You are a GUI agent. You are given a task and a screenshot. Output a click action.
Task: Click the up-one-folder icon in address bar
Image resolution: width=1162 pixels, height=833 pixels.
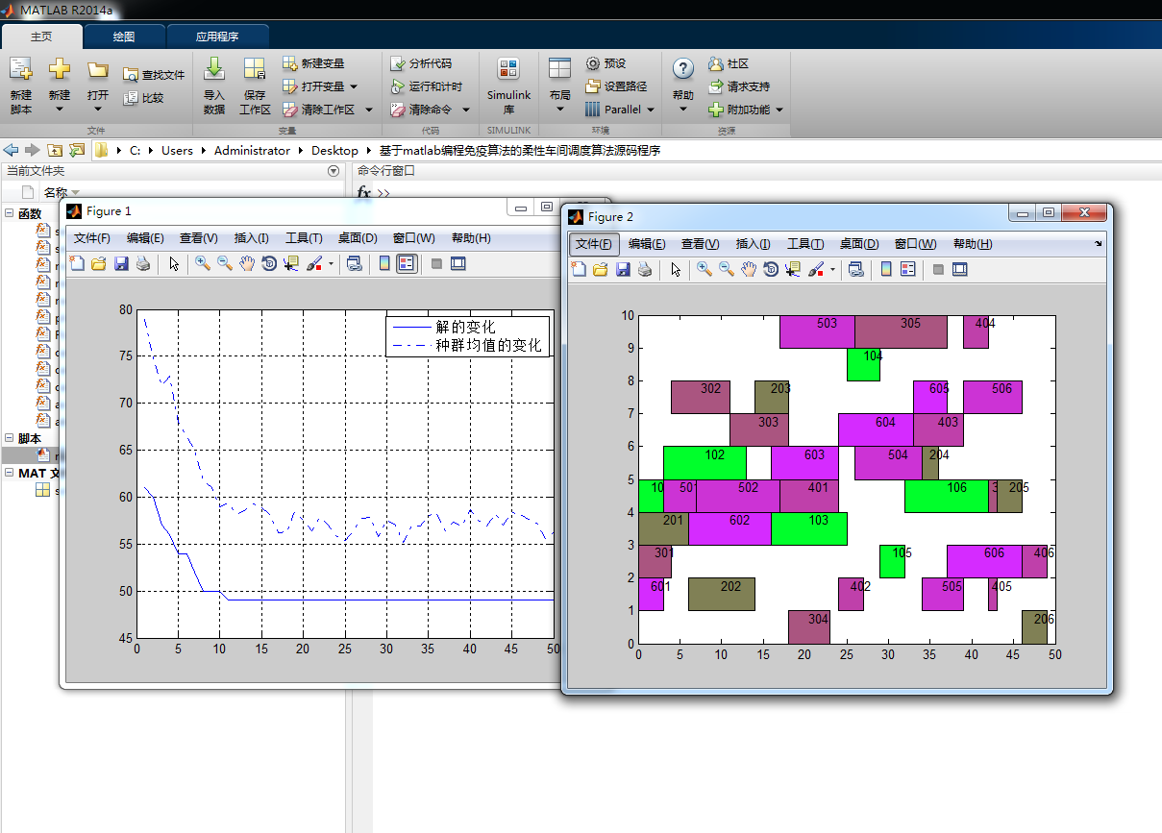(54, 150)
